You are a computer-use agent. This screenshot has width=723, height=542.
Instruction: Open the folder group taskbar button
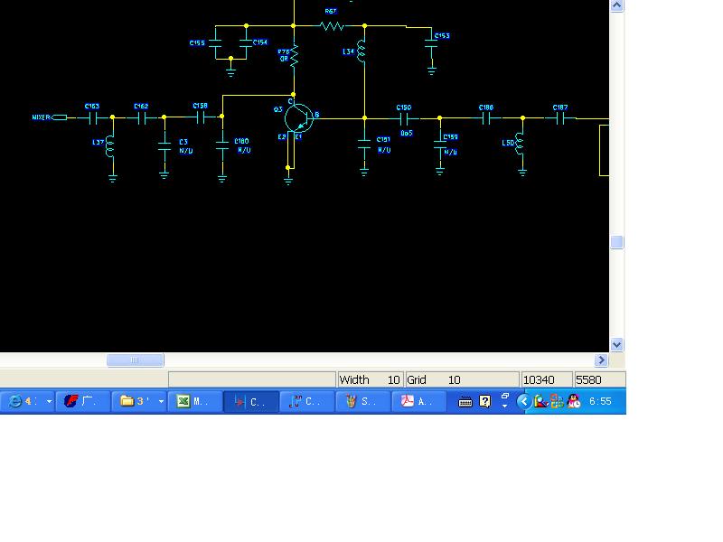[134, 401]
